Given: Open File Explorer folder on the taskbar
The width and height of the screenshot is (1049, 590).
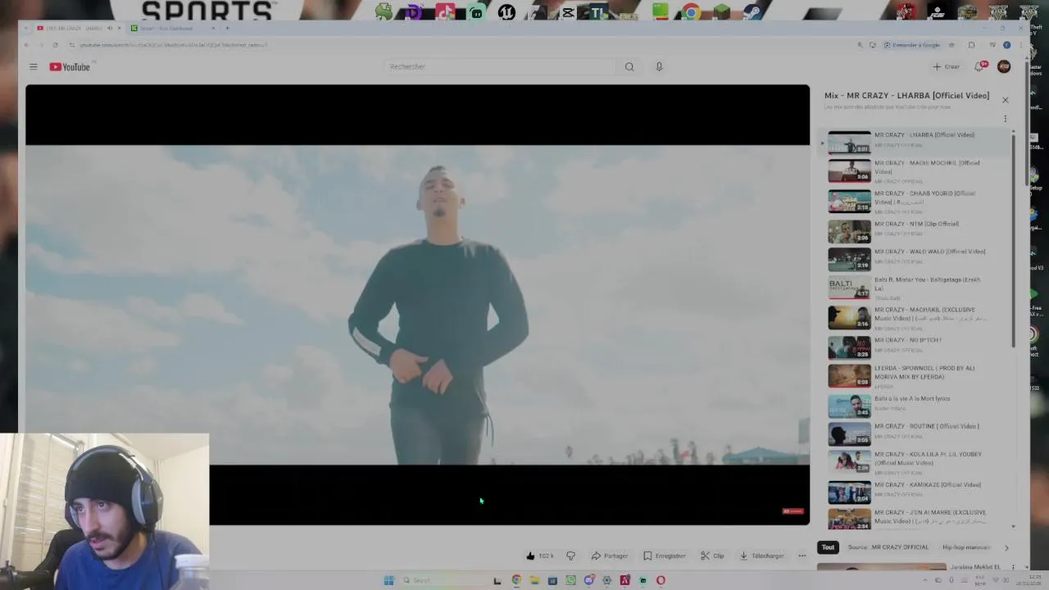Looking at the screenshot, I should click(534, 580).
